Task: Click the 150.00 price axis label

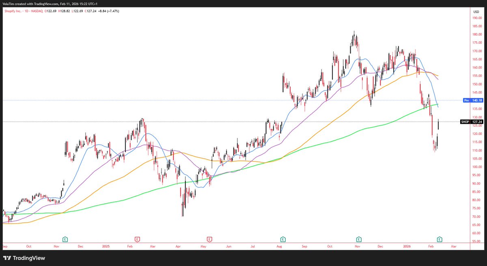Action: click(476, 84)
